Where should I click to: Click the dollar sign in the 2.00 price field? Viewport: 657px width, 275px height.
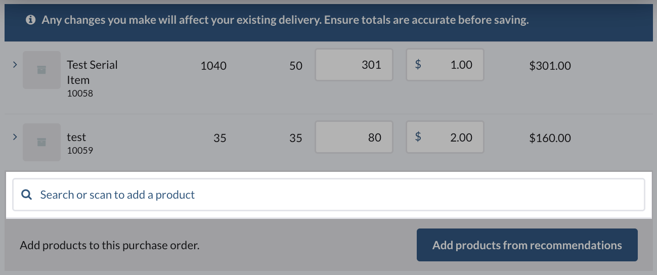pyautogui.click(x=418, y=137)
